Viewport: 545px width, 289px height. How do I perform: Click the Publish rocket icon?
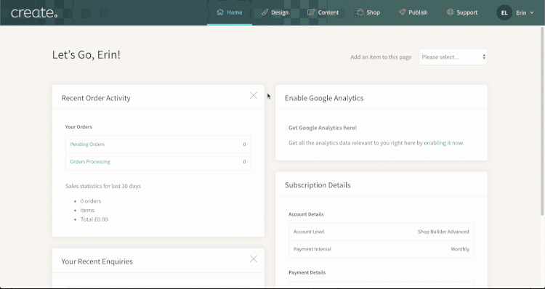click(x=402, y=12)
